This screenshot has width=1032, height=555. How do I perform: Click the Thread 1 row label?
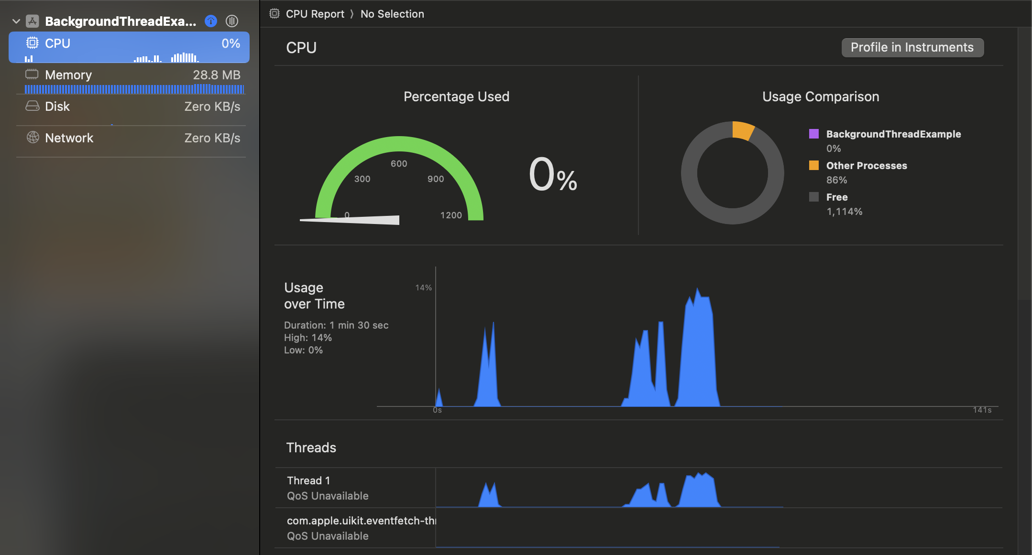[308, 480]
